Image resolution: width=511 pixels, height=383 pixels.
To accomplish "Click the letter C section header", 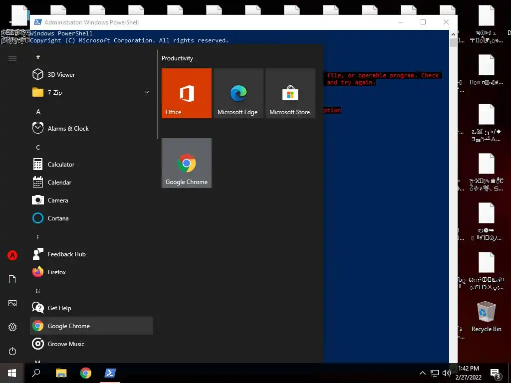I will [38, 147].
